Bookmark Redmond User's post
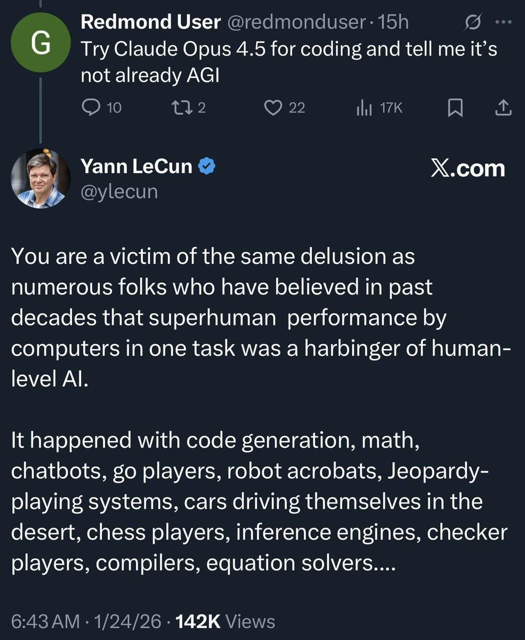525x640 pixels. pyautogui.click(x=454, y=108)
